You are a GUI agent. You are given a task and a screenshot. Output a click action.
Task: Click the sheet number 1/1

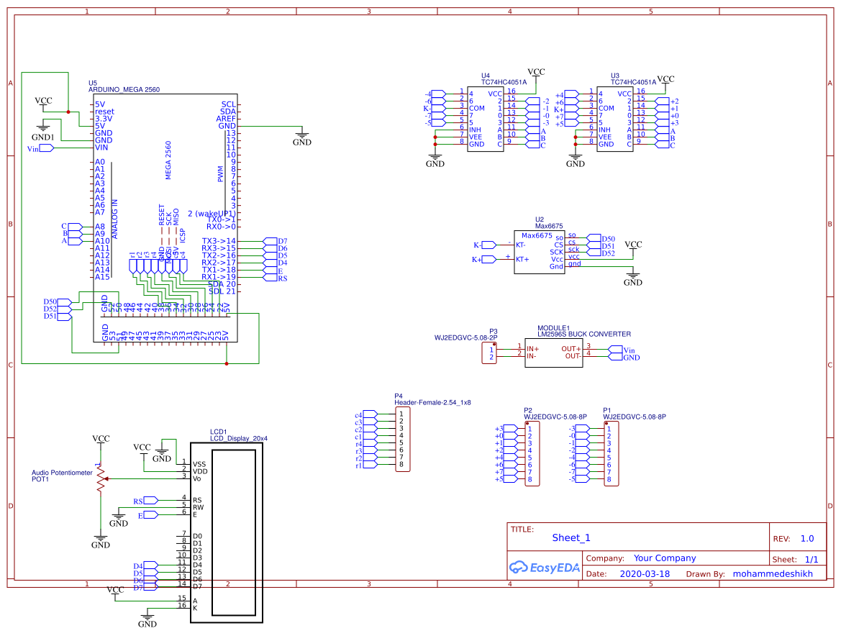[x=812, y=560]
